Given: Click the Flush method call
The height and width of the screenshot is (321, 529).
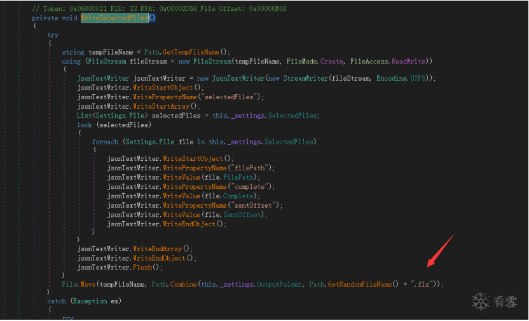Looking at the screenshot, I should [142, 268].
